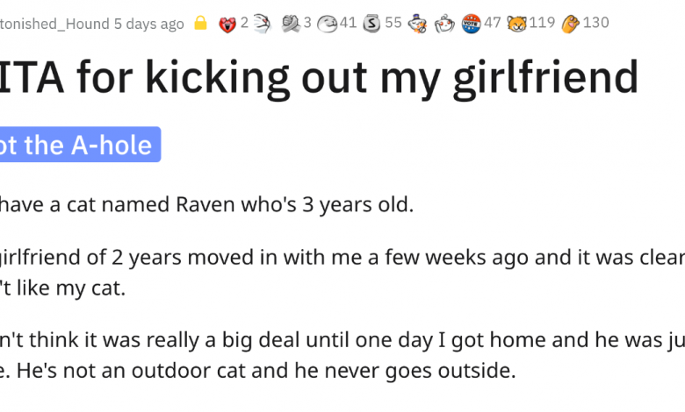Click the orange cat face award
The width and height of the screenshot is (685, 412).
[x=517, y=23]
